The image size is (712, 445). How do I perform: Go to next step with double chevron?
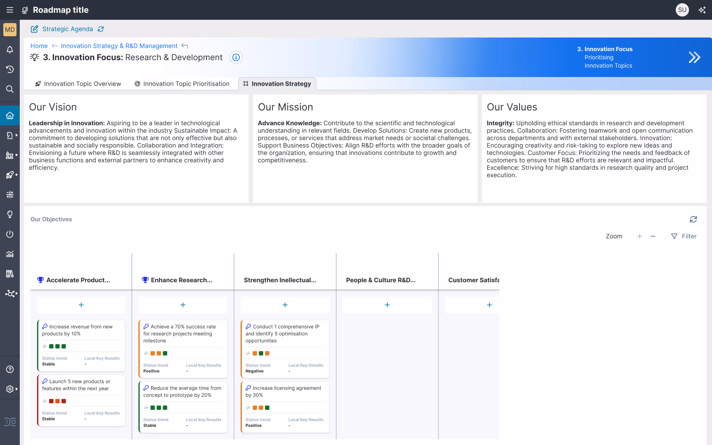(x=694, y=57)
